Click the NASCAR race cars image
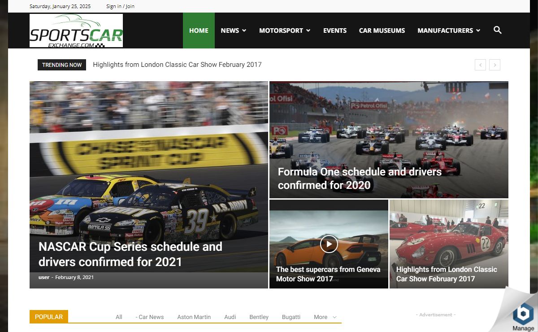This screenshot has width=538, height=332. pos(149,184)
